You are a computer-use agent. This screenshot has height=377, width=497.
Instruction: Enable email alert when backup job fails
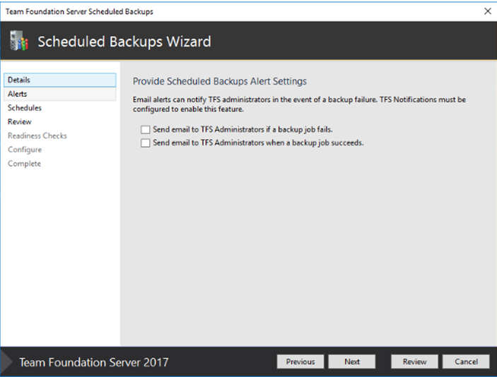145,130
